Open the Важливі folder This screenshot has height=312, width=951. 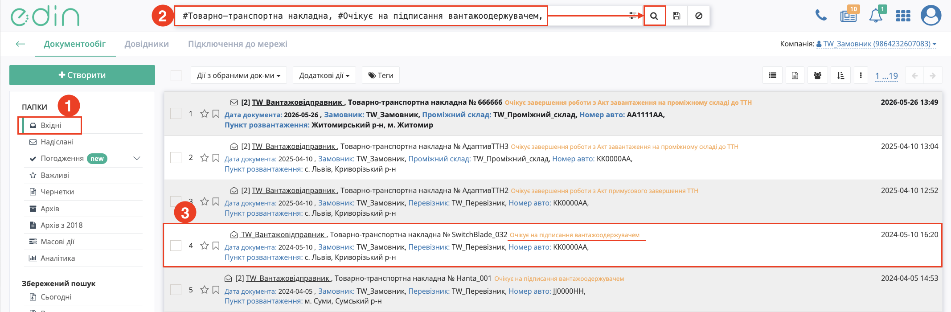[55, 175]
